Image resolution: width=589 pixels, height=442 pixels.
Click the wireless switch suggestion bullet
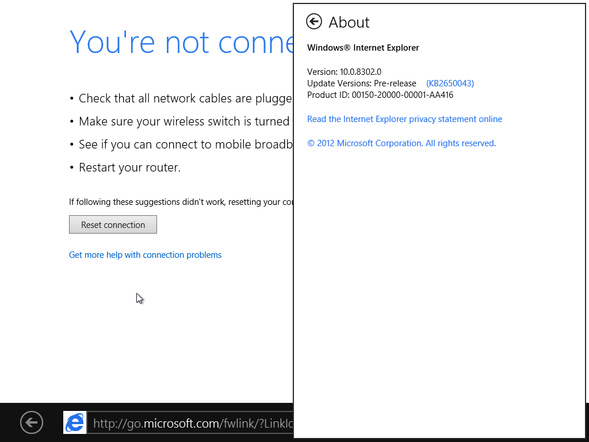pyautogui.click(x=181, y=121)
